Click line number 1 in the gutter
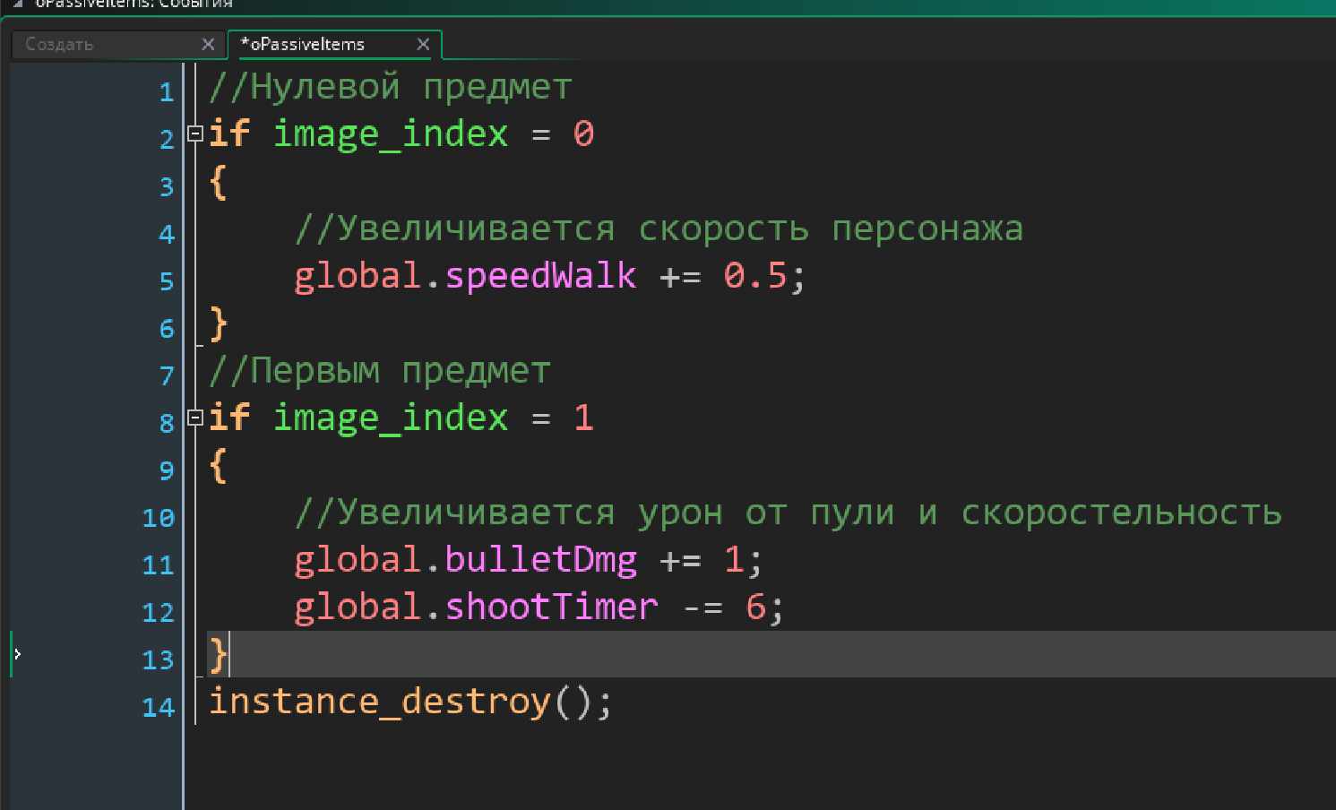Image resolution: width=1336 pixels, height=810 pixels. pyautogui.click(x=166, y=92)
